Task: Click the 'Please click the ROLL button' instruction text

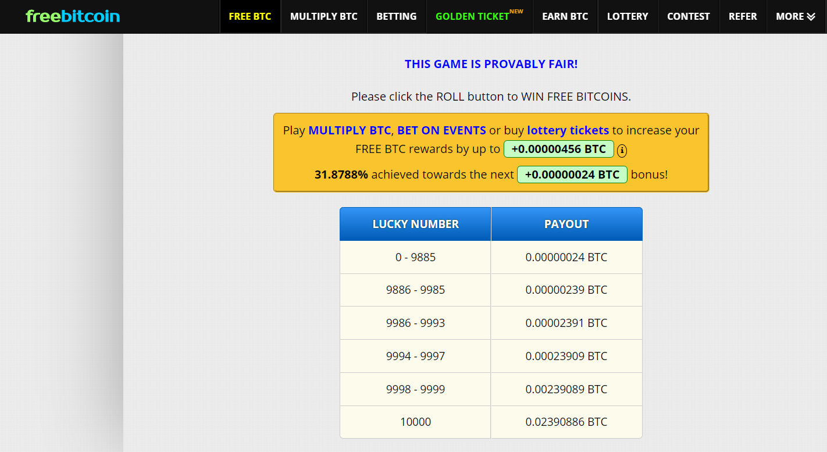Action: 491,97
